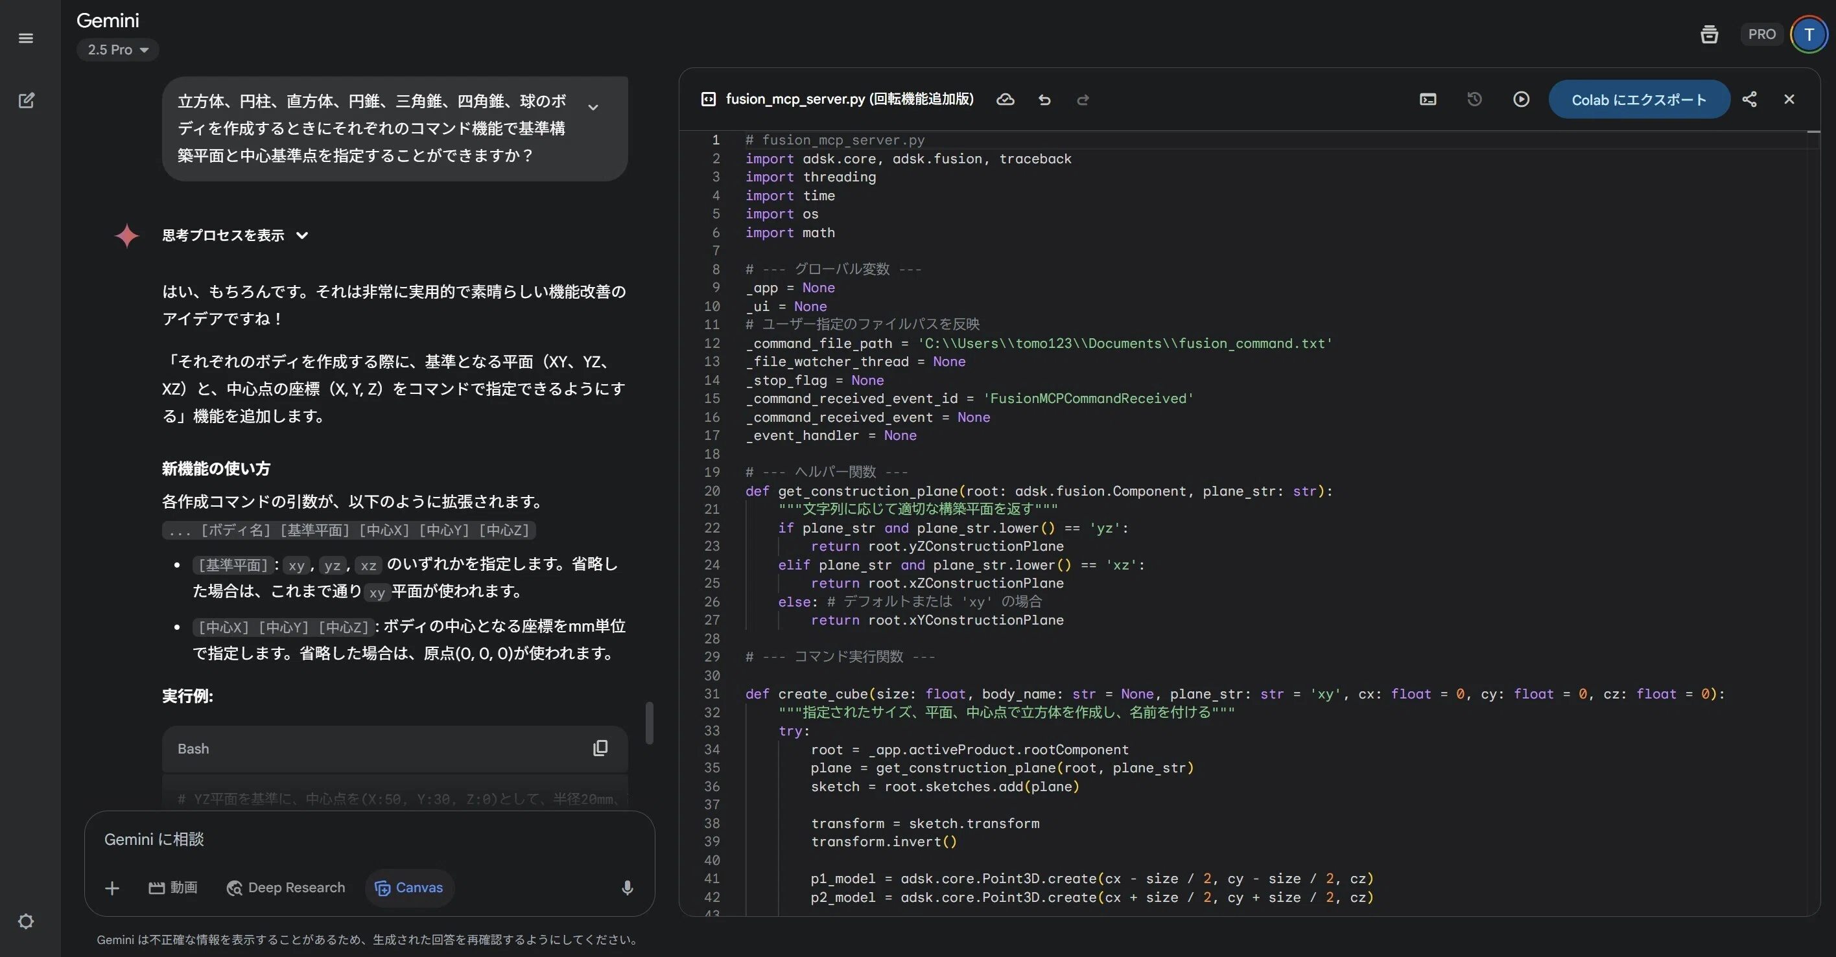Click the cloud save status icon
This screenshot has width=1836, height=957.
tap(1006, 100)
